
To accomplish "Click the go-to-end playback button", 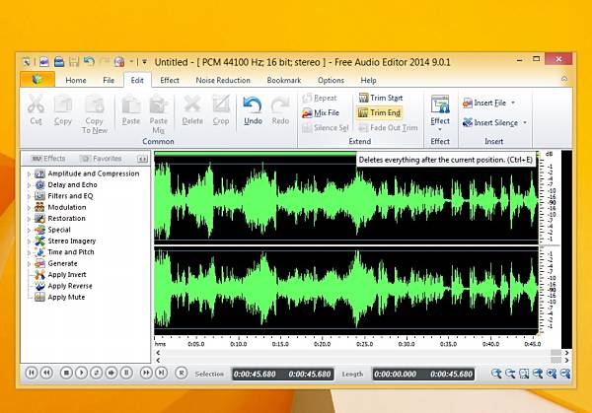I will tap(161, 373).
